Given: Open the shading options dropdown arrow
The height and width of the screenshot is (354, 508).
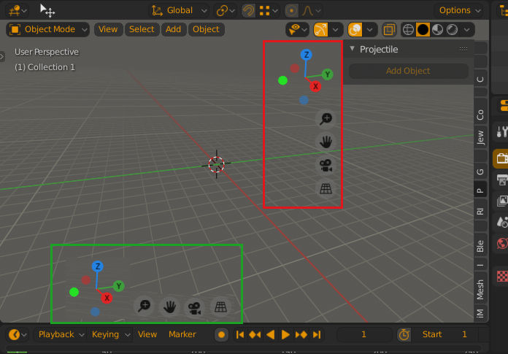Looking at the screenshot, I should 467,30.
